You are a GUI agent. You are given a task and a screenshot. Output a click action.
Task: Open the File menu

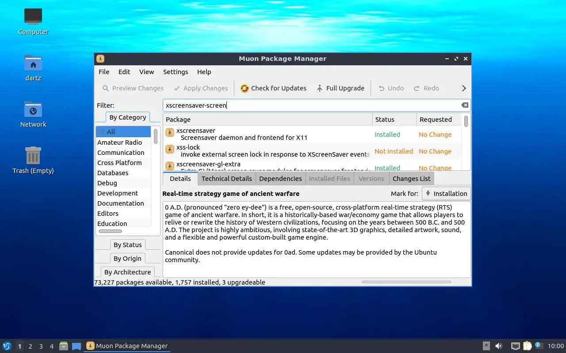pyautogui.click(x=104, y=72)
